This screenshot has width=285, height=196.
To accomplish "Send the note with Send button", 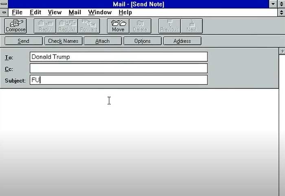I will pos(24,41).
